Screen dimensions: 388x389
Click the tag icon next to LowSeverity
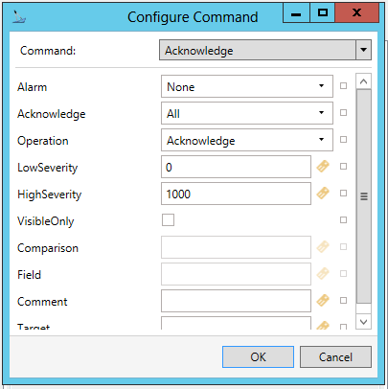tap(323, 167)
